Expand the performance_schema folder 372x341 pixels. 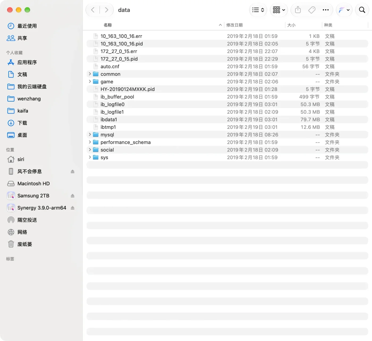pos(90,142)
